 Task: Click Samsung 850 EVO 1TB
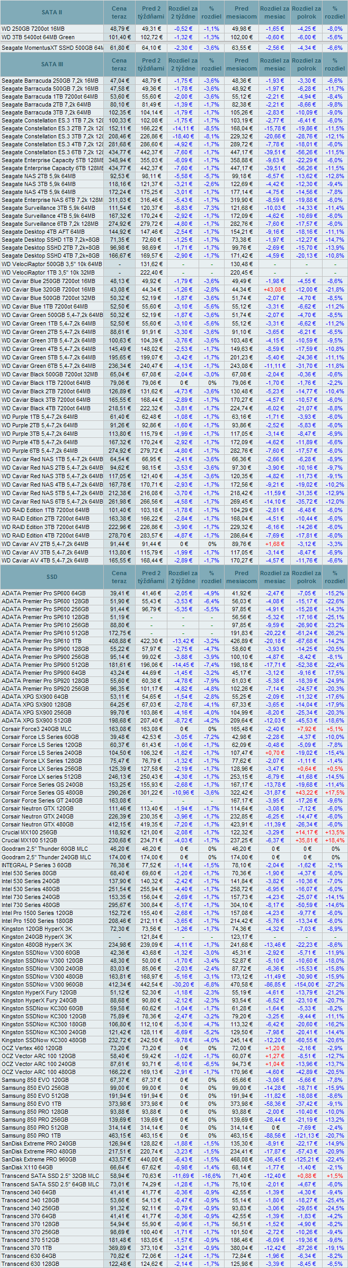31,1104
